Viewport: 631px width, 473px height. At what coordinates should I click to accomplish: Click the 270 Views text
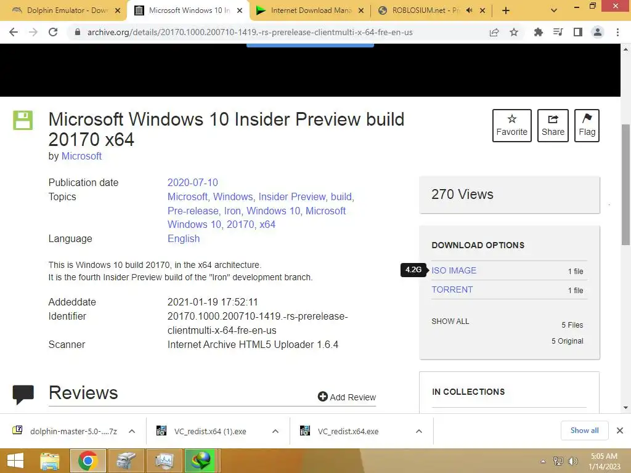point(462,194)
